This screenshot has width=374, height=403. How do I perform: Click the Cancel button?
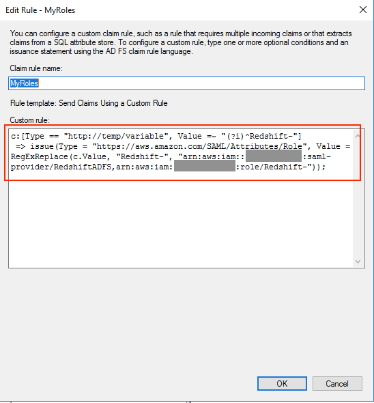coord(337,383)
